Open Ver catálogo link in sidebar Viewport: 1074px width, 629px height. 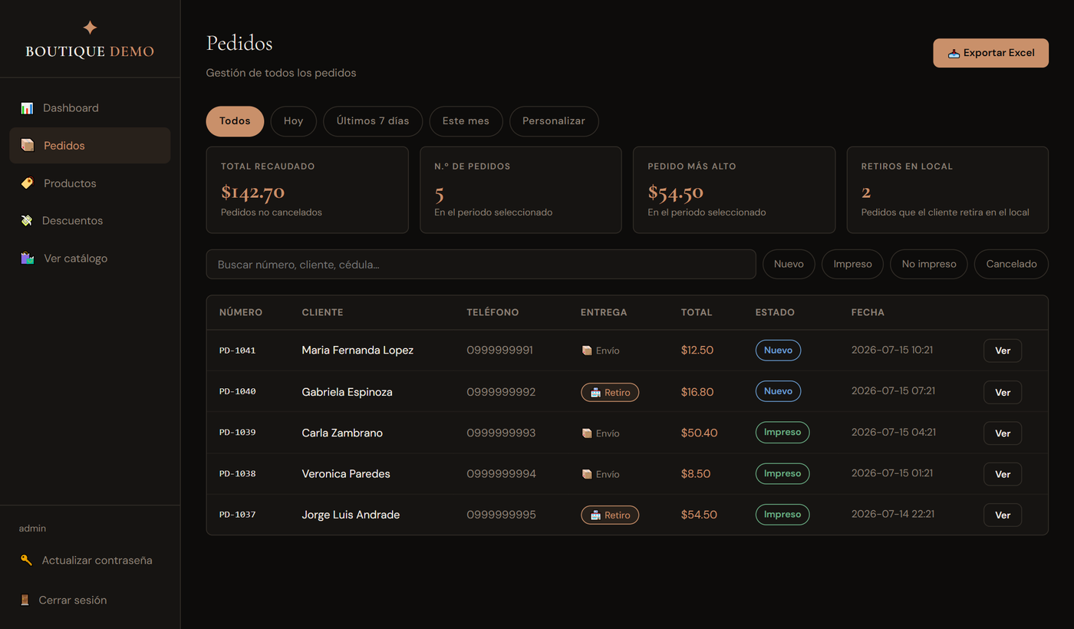click(90, 259)
